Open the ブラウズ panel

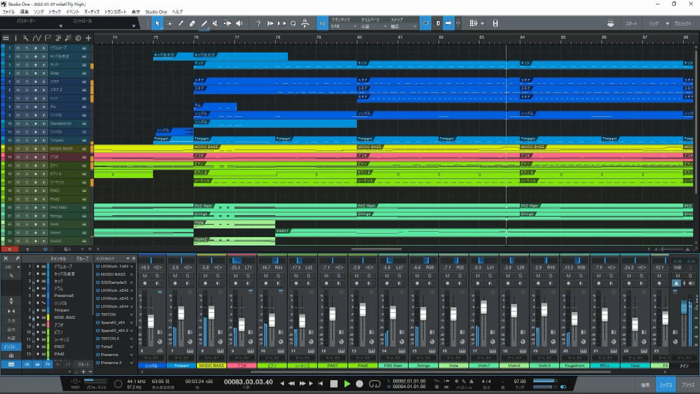click(688, 384)
